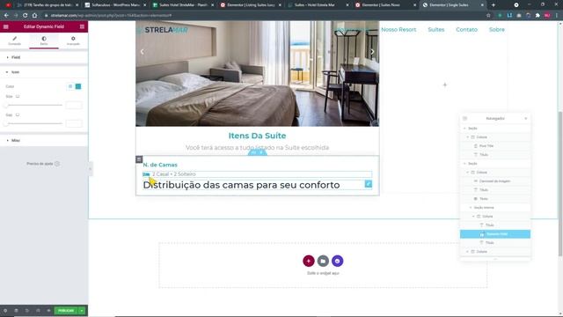Open responsive mode icon in footer
The height and width of the screenshot is (317, 563).
click(x=38, y=311)
